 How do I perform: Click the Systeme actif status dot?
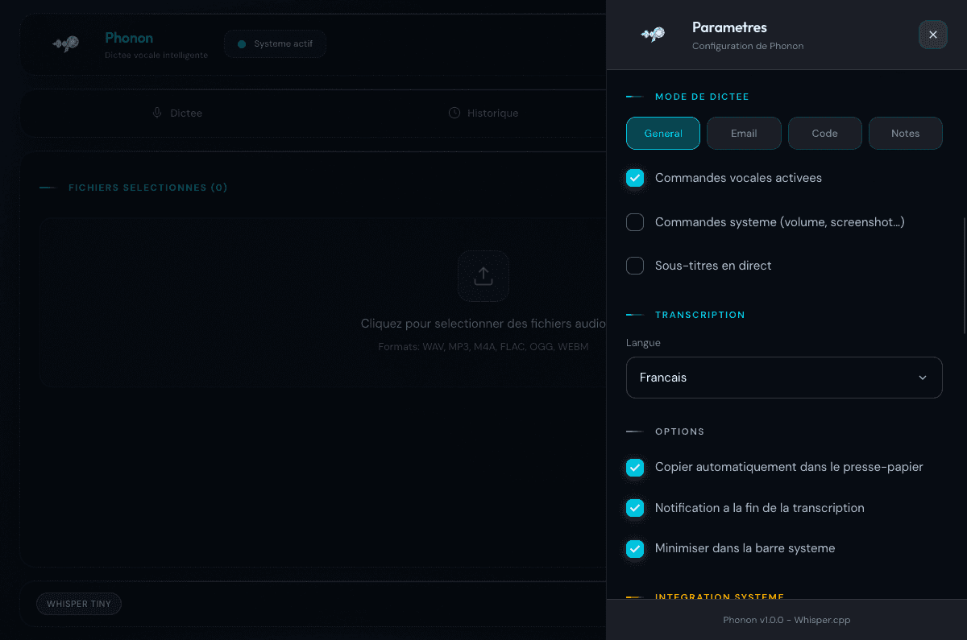241,43
